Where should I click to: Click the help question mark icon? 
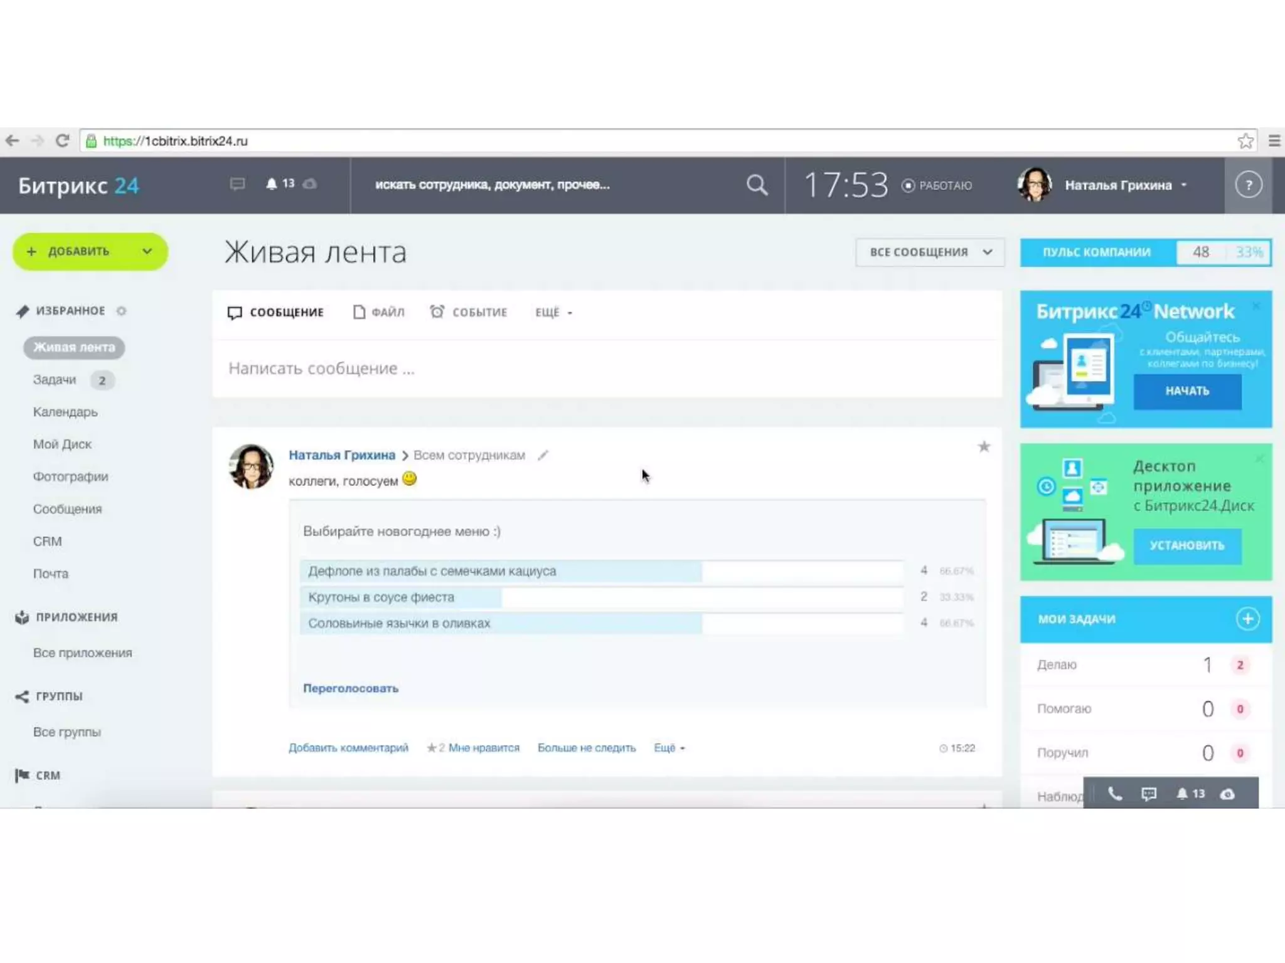coord(1248,185)
